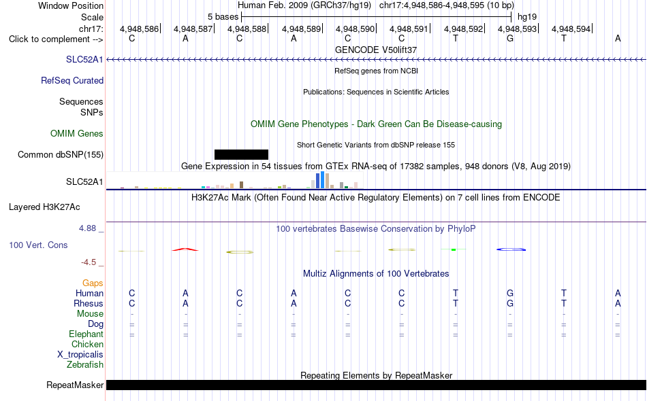This screenshot has width=647, height=401.
Task: Click the Elephant species label
Action: [86, 334]
